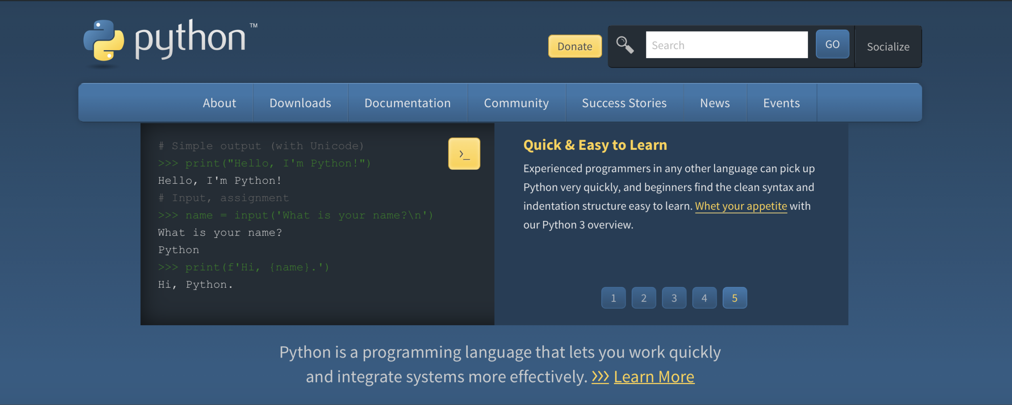Click the yellow Donate button

tap(574, 46)
